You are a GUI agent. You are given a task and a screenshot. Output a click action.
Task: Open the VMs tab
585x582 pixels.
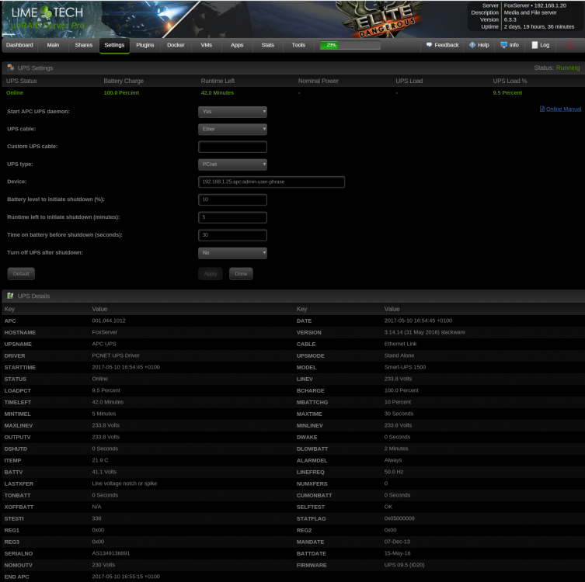coord(207,45)
